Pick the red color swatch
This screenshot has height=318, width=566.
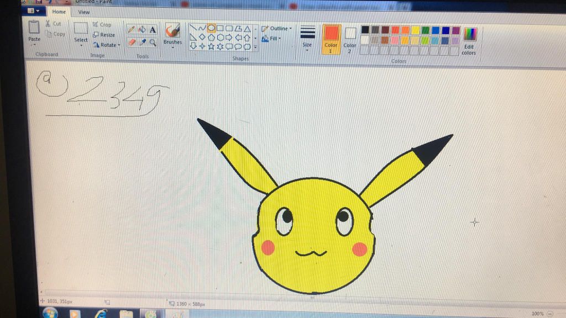coord(396,30)
